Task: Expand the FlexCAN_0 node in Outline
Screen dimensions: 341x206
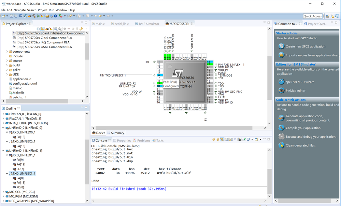Action: pyautogui.click(x=3, y=114)
